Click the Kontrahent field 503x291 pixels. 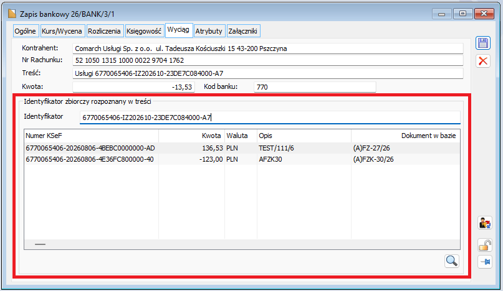coord(268,48)
